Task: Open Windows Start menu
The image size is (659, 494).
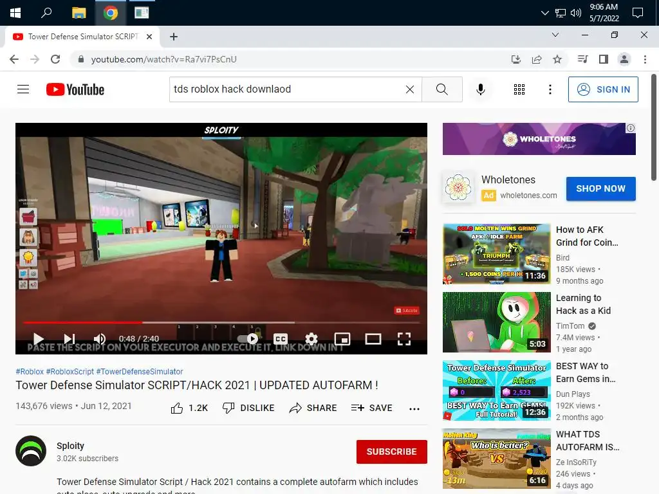Action: tap(15, 13)
